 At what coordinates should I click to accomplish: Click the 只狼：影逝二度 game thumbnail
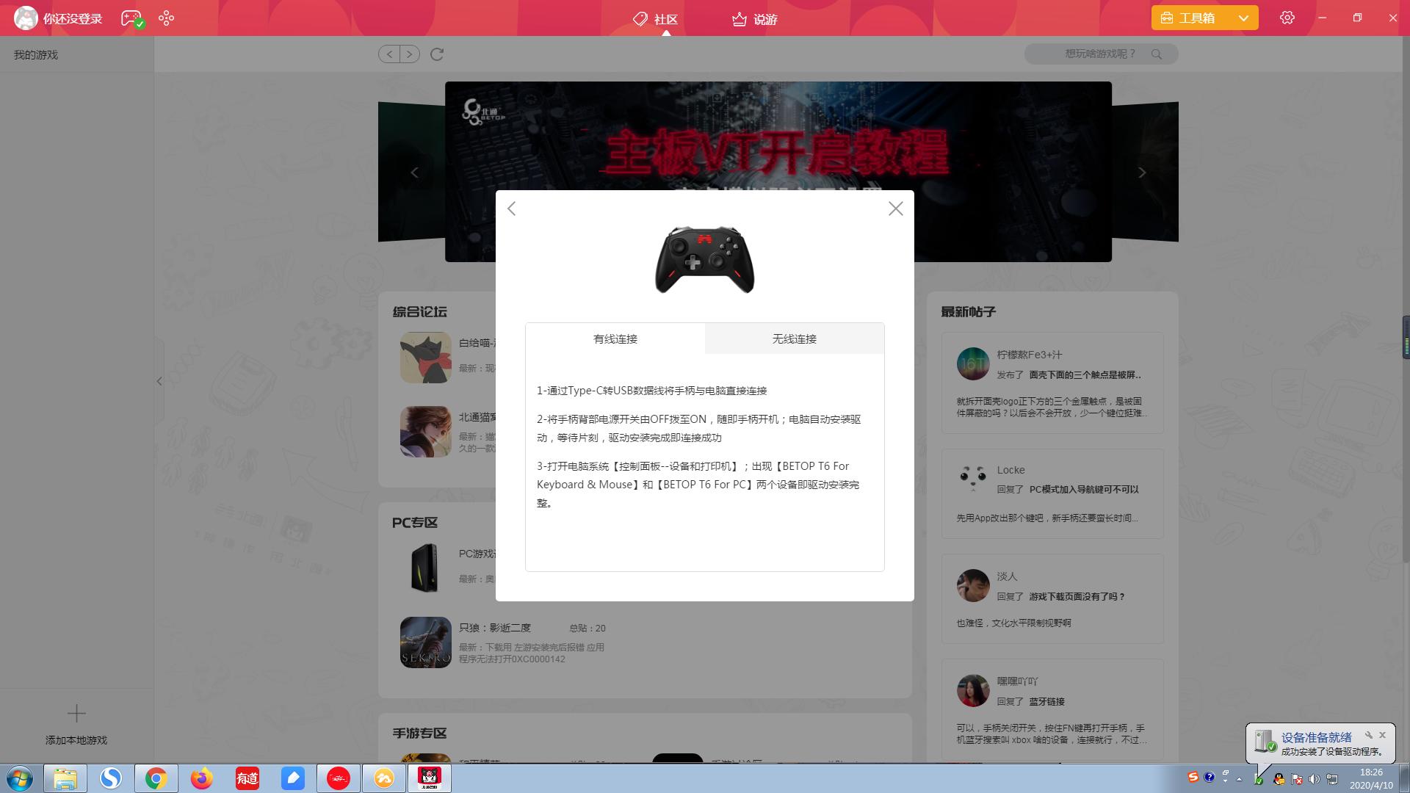(x=426, y=642)
